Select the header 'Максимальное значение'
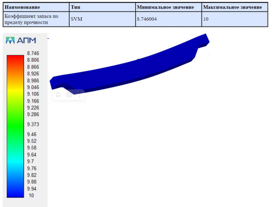 click(233, 7)
